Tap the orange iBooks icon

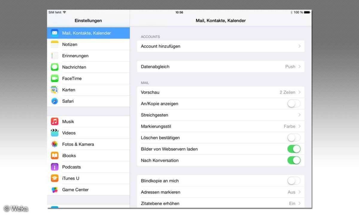(x=54, y=155)
